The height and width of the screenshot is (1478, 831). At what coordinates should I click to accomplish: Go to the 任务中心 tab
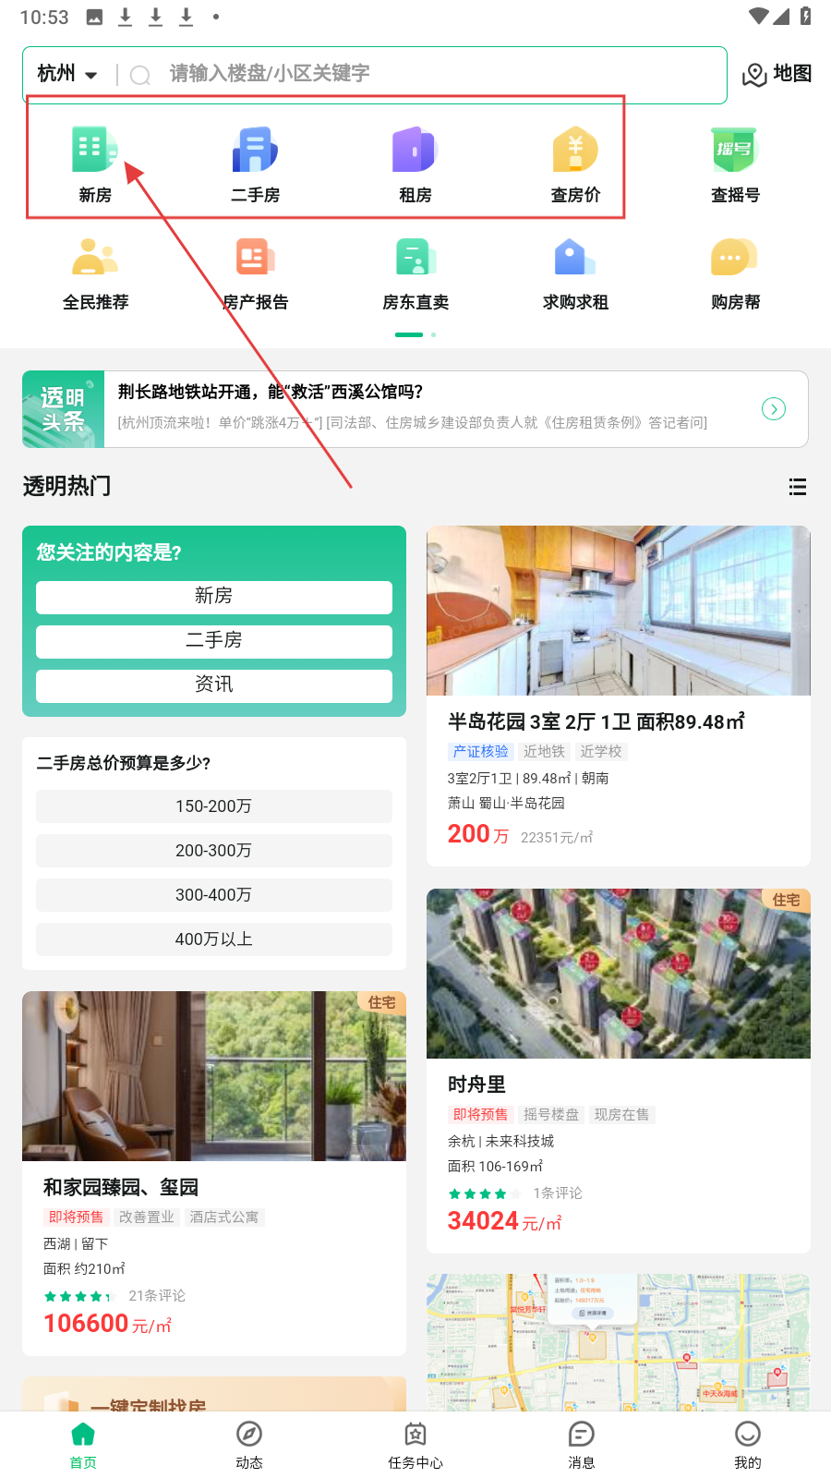tap(415, 1445)
